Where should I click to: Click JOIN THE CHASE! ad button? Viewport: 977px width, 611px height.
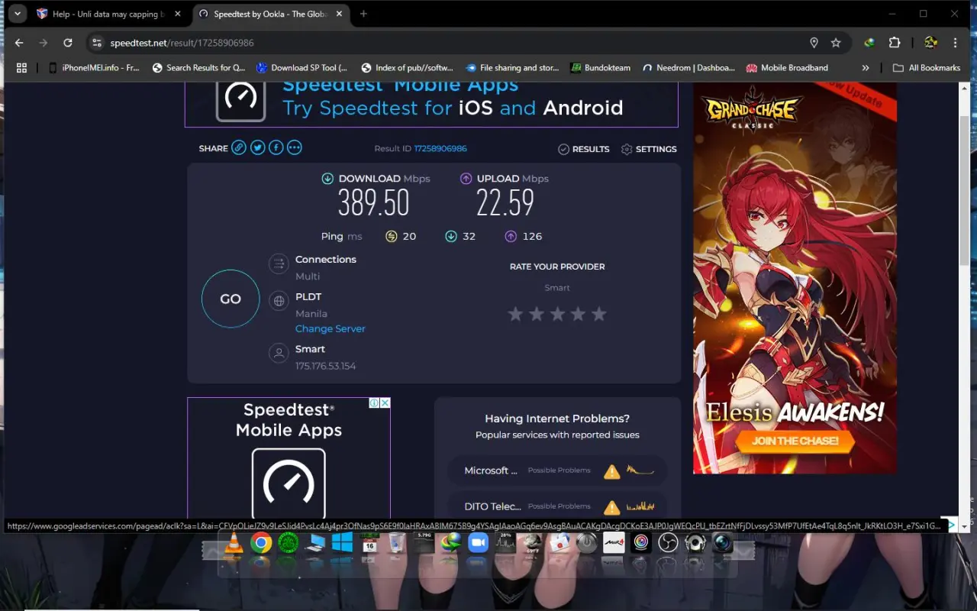click(795, 441)
